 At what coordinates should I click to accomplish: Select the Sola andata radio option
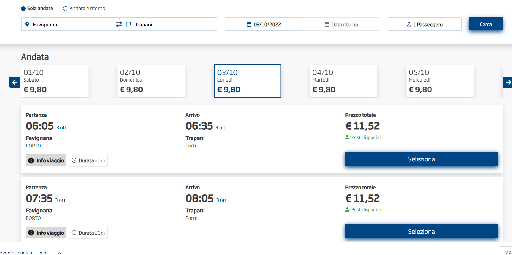click(x=23, y=9)
